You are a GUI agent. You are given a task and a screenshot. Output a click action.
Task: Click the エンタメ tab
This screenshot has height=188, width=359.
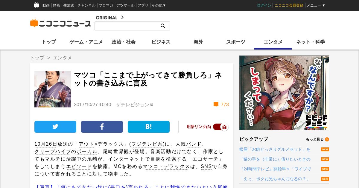(273, 42)
